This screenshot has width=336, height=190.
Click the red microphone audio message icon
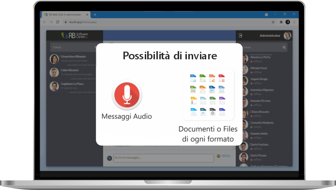tap(127, 95)
